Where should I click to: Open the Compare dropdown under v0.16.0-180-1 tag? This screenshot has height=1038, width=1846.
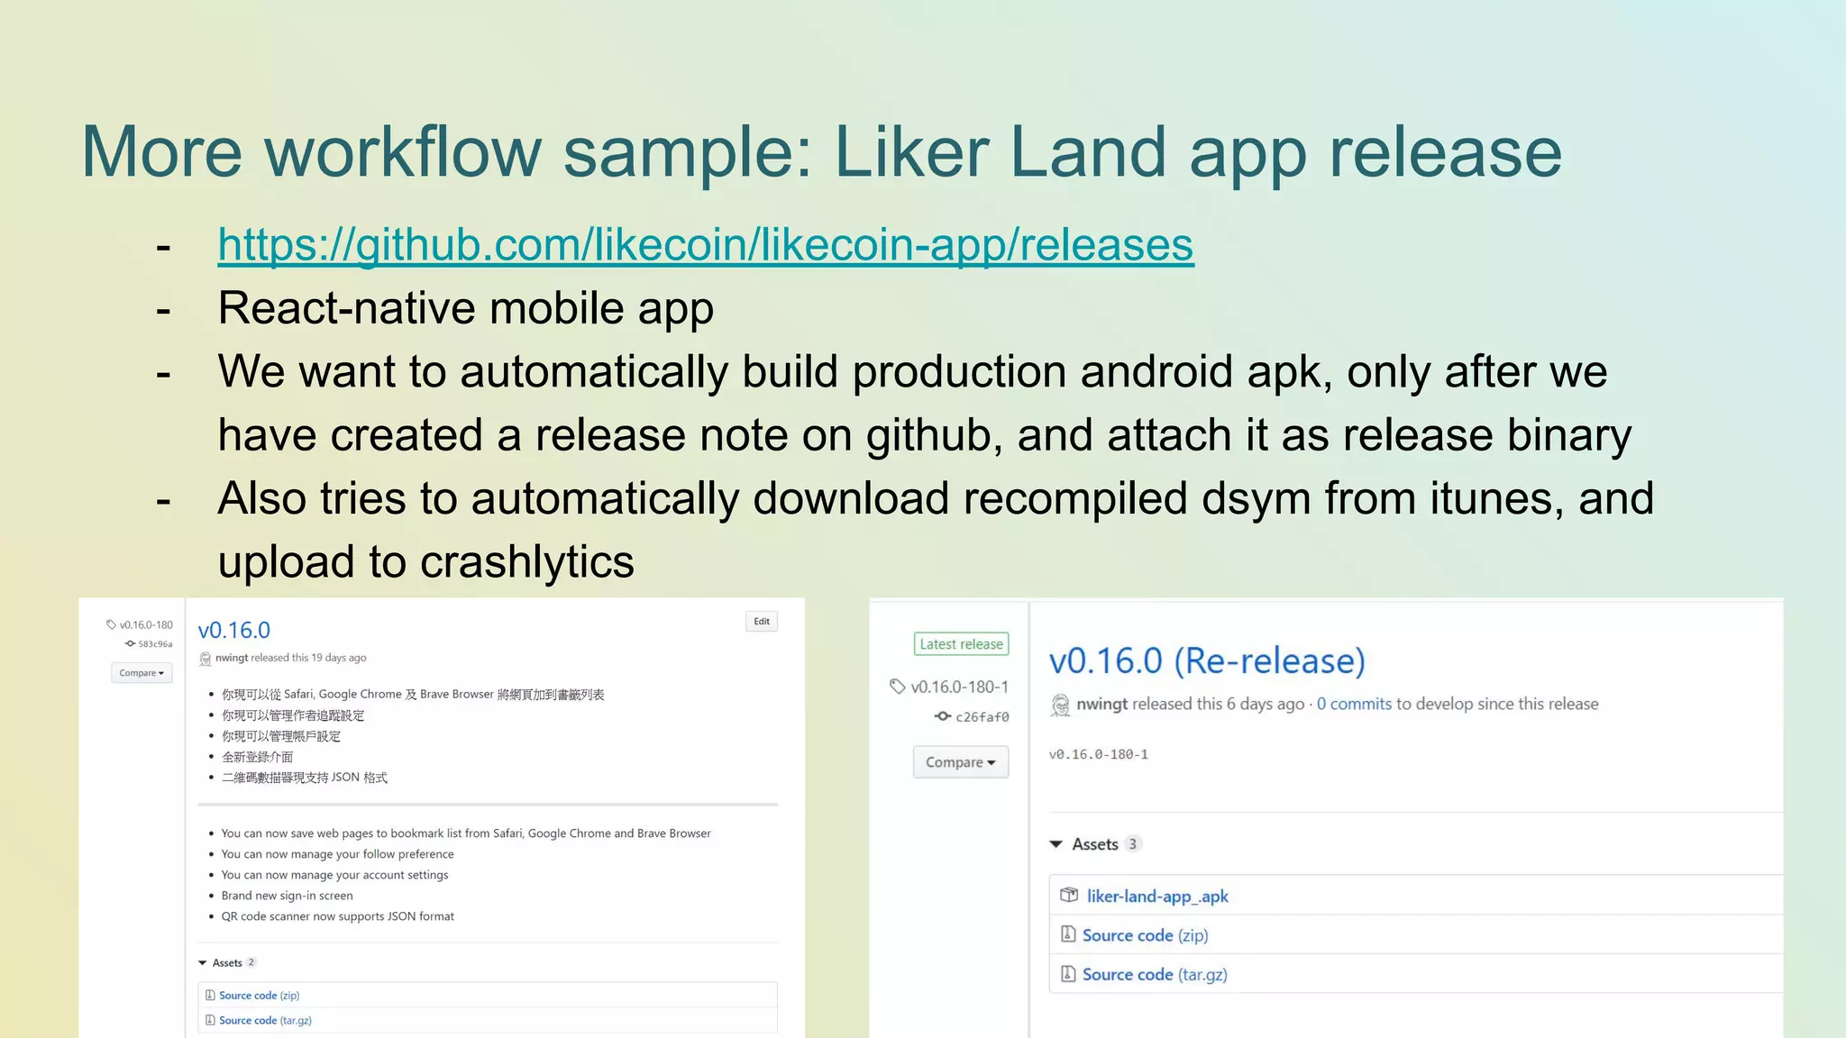(x=961, y=762)
